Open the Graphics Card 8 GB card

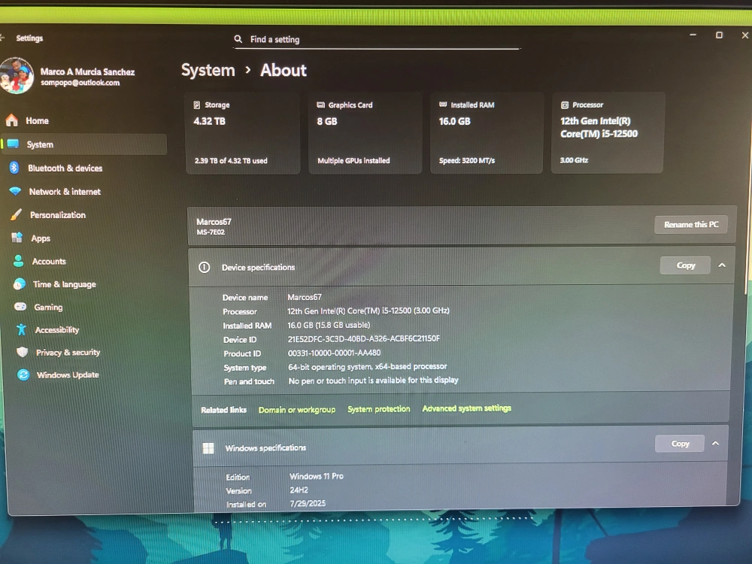coord(365,132)
